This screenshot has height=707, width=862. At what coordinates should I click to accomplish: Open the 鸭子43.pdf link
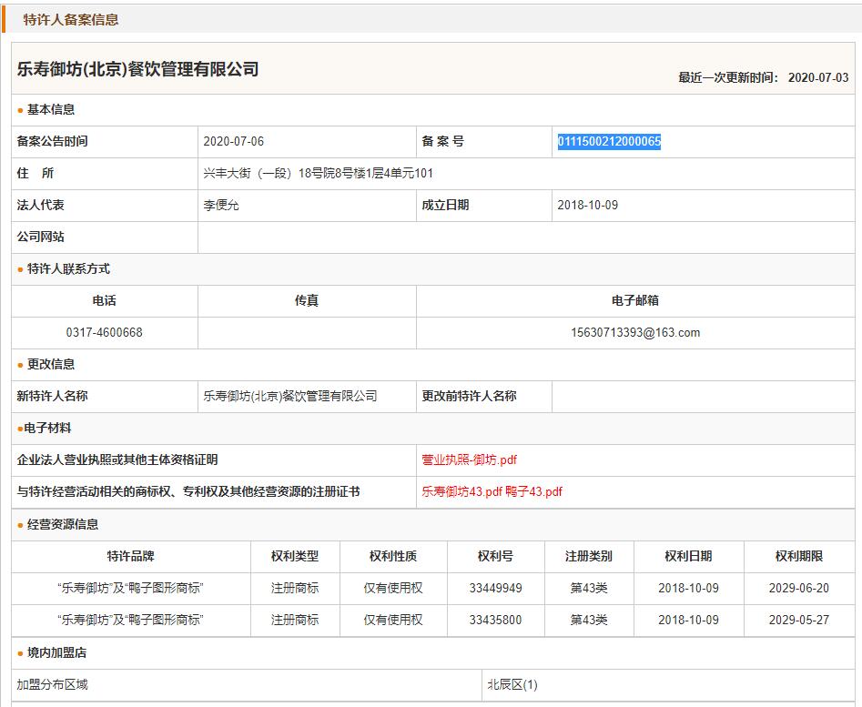(x=533, y=492)
